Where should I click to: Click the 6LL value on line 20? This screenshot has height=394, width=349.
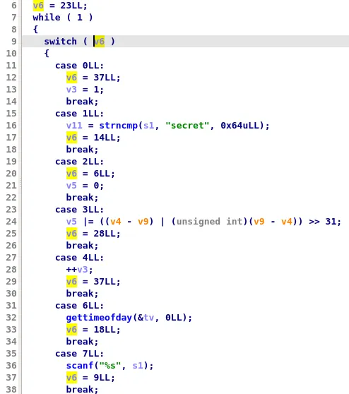point(102,174)
